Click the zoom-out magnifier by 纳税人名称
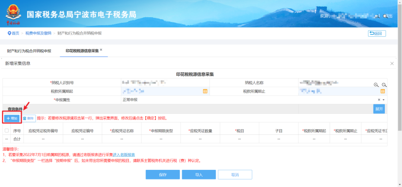The height and width of the screenshot is (187, 402). pos(384,85)
